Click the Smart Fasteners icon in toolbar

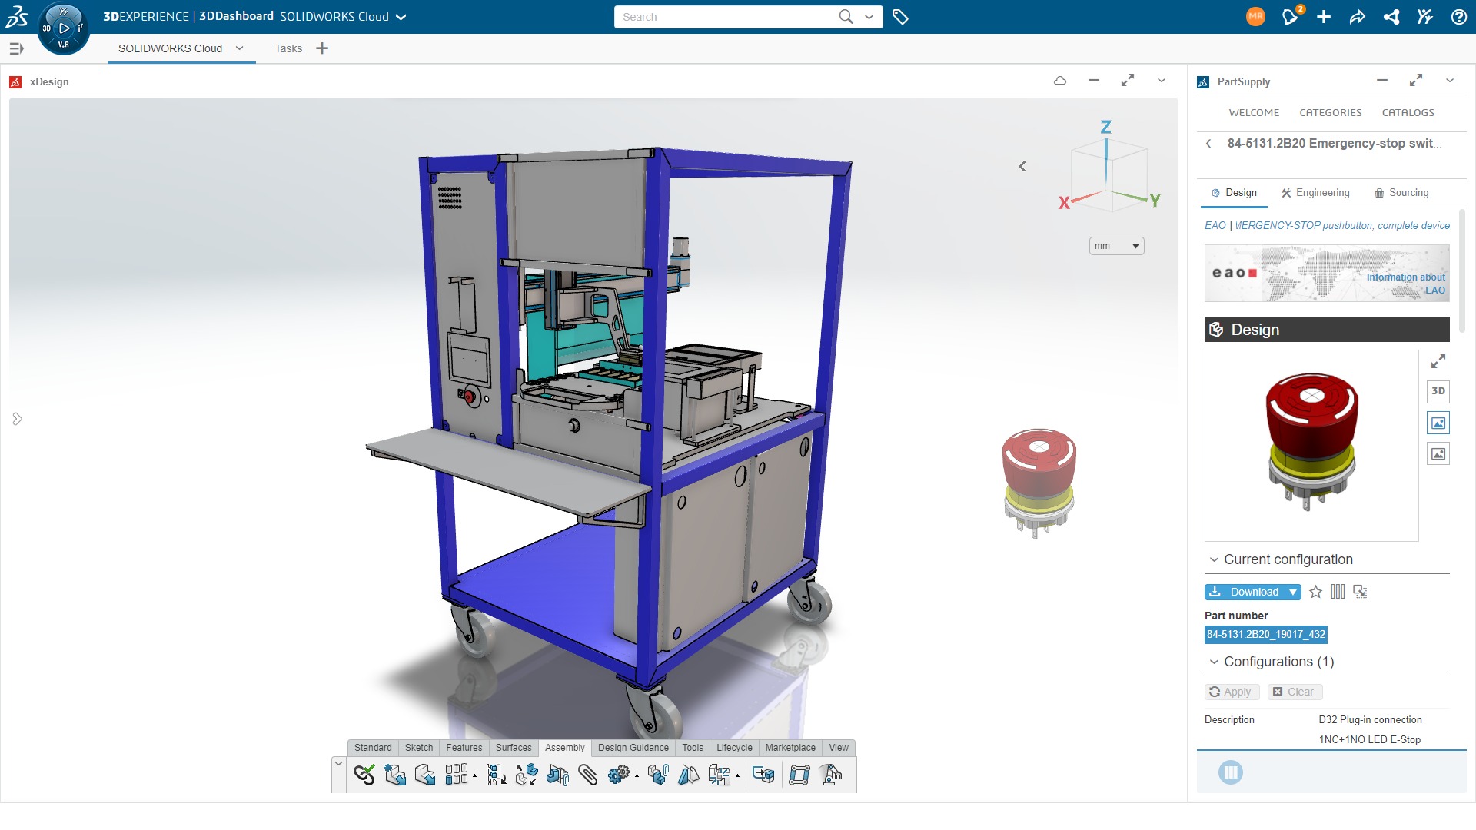(x=657, y=774)
